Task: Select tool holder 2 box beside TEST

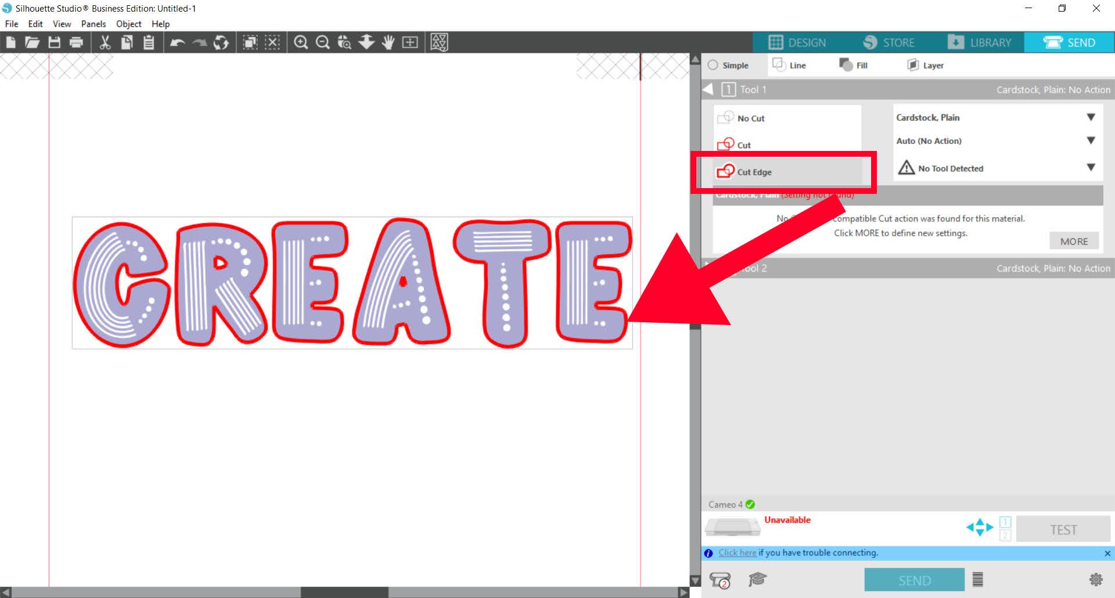Action: click(x=1005, y=535)
